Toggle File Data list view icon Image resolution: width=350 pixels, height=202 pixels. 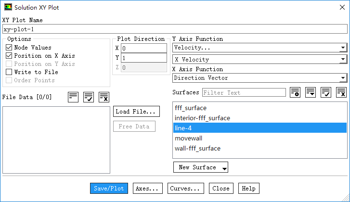coord(73,97)
